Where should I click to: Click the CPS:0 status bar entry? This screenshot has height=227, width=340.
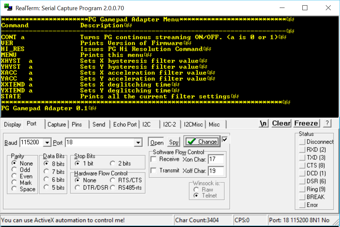tap(250, 220)
